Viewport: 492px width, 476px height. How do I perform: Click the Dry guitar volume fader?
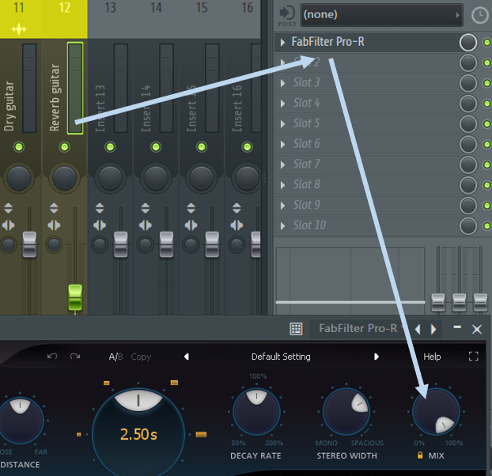click(29, 244)
